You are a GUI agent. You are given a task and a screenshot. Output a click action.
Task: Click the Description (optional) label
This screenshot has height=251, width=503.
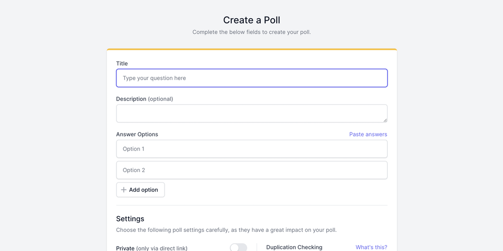pos(144,99)
